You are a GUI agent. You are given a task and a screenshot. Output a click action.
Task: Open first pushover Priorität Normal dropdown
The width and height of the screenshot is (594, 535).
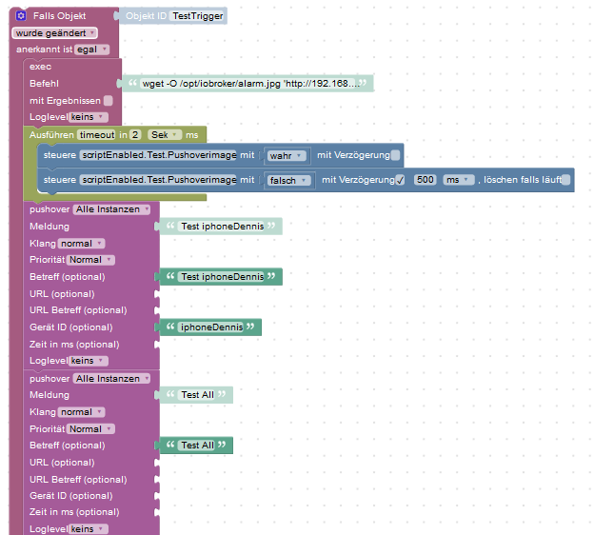(90, 260)
